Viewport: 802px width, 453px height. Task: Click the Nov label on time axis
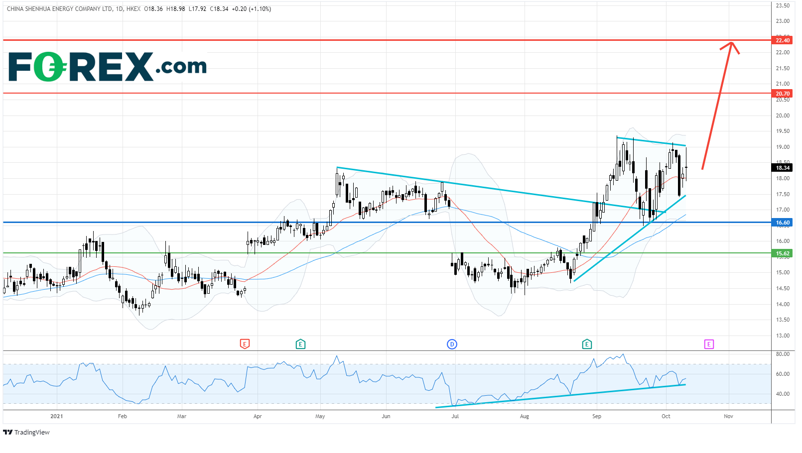click(x=728, y=416)
